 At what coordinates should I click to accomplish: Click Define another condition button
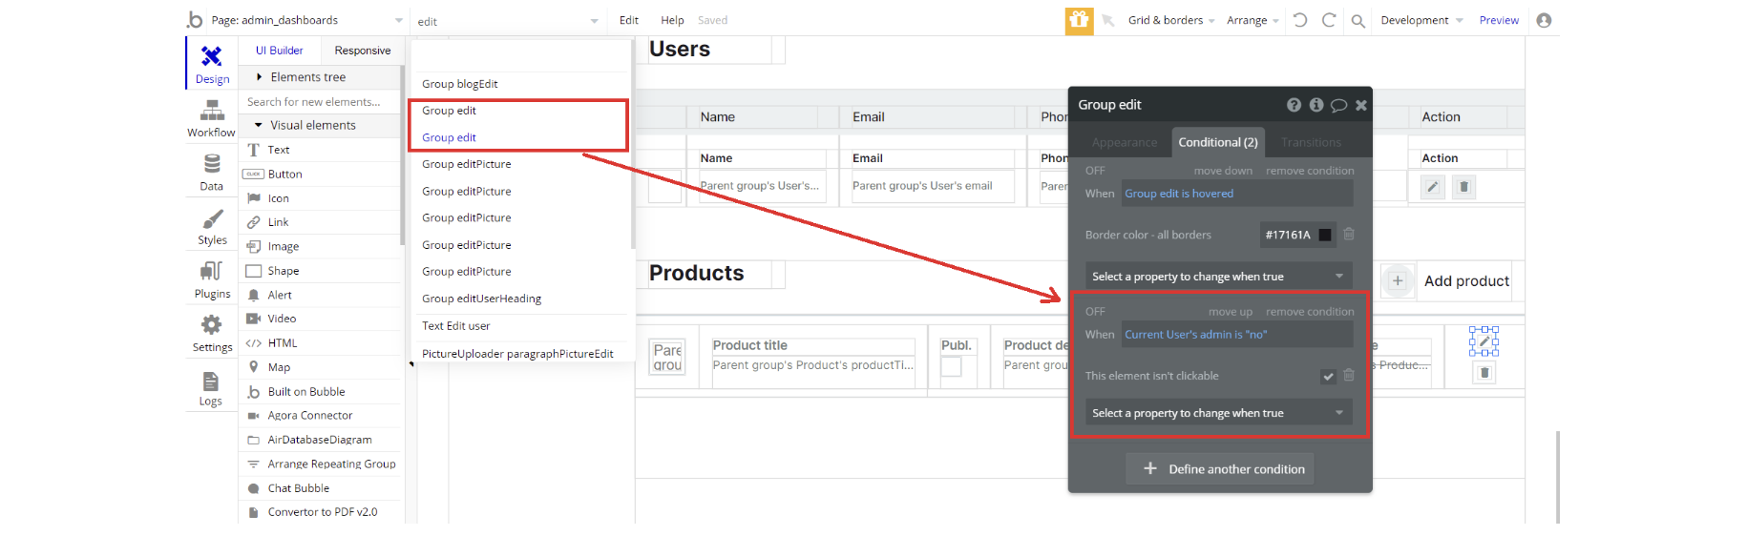pos(1220,468)
